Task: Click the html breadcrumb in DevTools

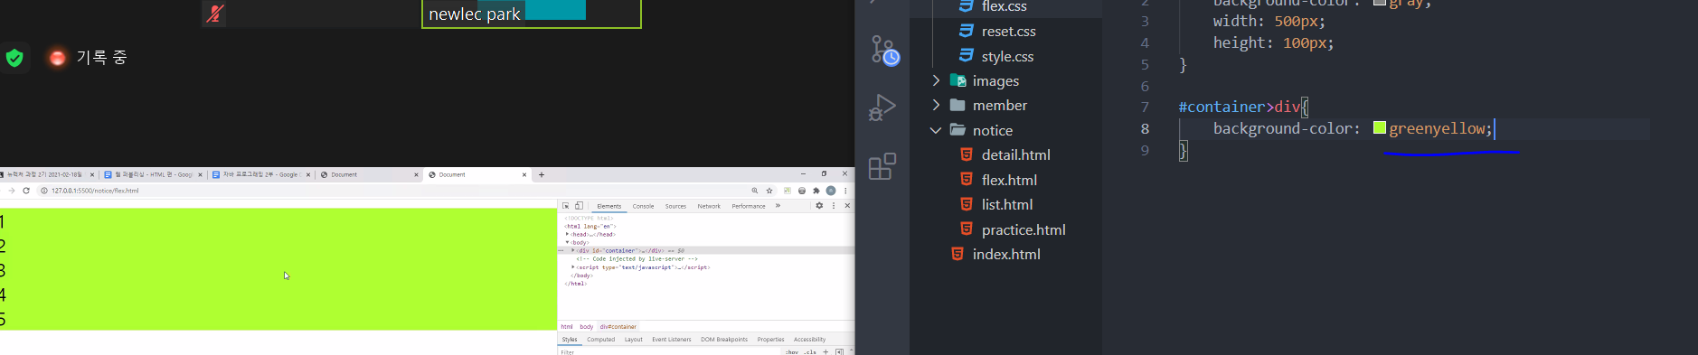Action: [x=567, y=327]
